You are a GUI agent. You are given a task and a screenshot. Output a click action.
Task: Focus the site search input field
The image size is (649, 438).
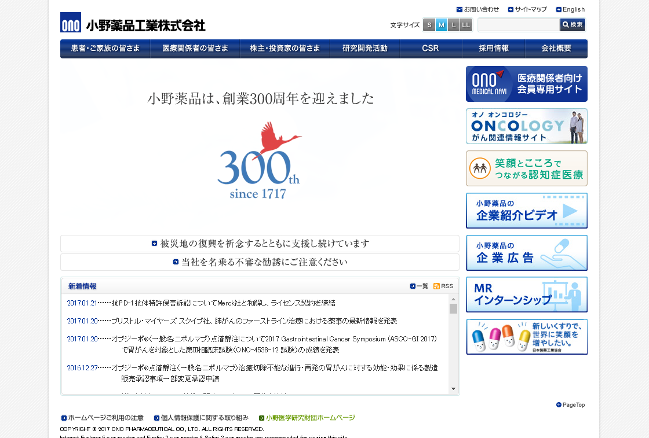[519, 25]
